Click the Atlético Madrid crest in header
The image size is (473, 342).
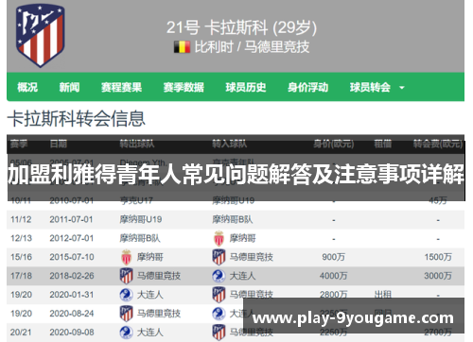(40, 35)
